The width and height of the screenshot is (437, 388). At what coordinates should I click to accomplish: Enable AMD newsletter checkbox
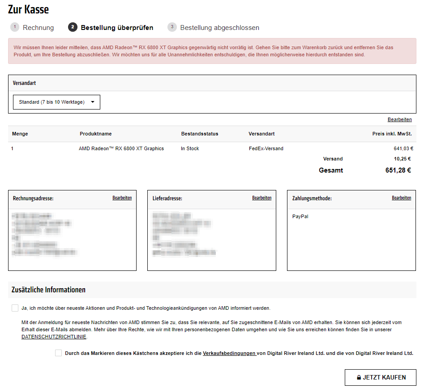pyautogui.click(x=15, y=308)
